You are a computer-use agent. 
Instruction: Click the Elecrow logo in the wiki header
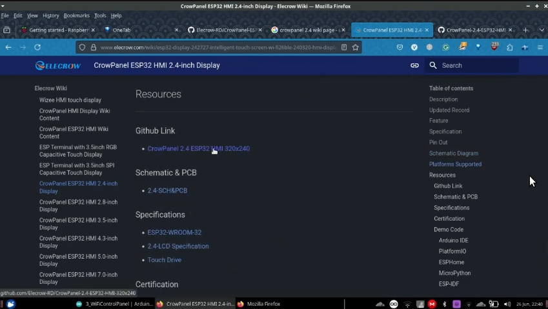coord(58,65)
